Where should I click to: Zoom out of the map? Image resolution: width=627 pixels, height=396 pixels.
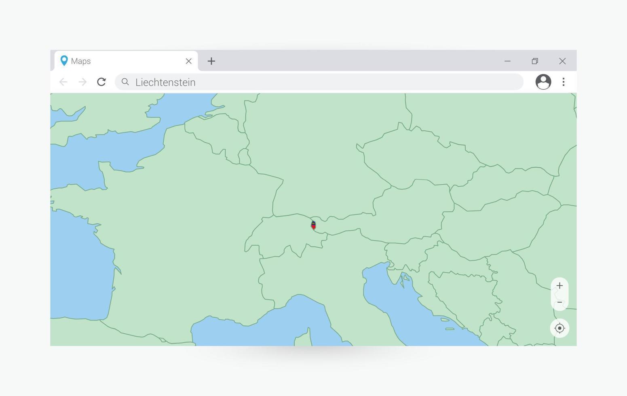click(559, 302)
